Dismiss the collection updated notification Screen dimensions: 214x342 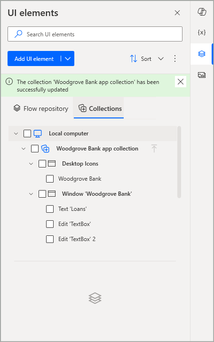[181, 82]
